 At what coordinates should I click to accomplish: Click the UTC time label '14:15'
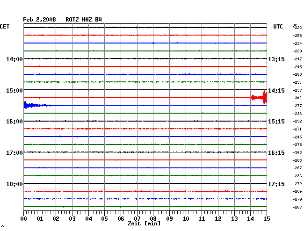[x=276, y=91]
